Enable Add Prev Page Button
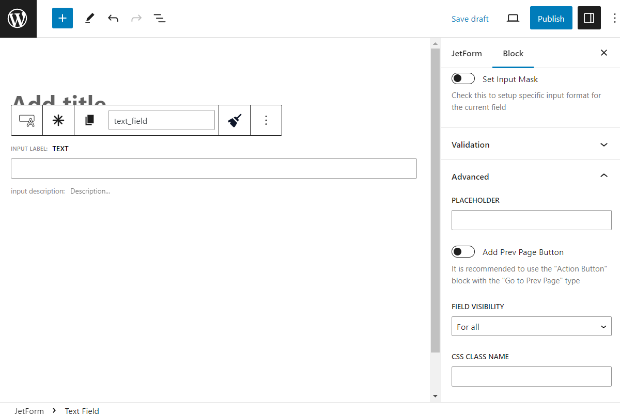 pos(463,251)
